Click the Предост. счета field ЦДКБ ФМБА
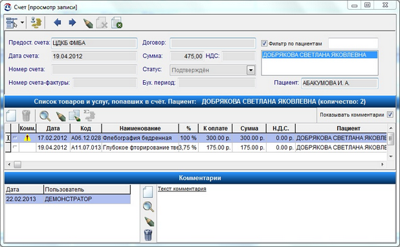The image size is (400, 247). click(94, 43)
